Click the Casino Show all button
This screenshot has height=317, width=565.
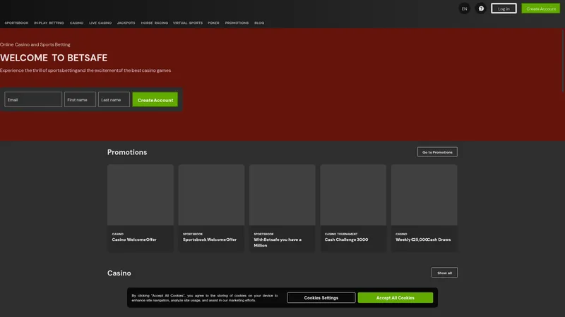[x=444, y=273]
